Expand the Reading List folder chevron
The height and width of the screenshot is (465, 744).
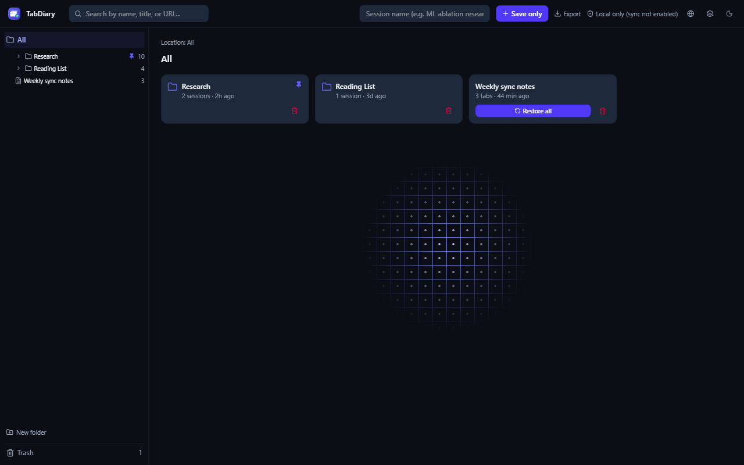(x=19, y=69)
